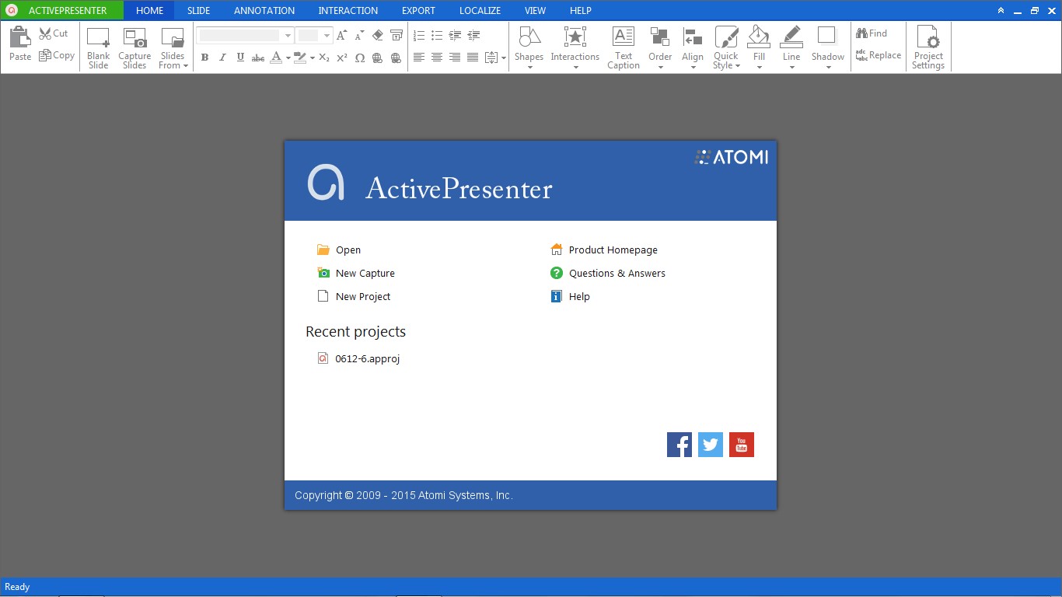Visit the Product Homepage link

point(604,250)
